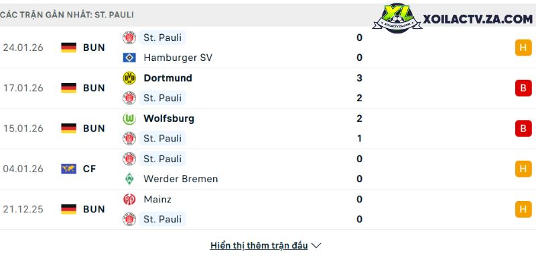536x268 pixels.
Task: Open the Wolfsburg team name link
Action: pyautogui.click(x=169, y=119)
